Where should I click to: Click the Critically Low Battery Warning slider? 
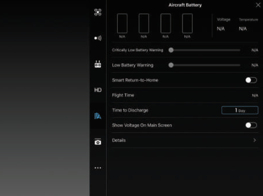tap(205, 50)
